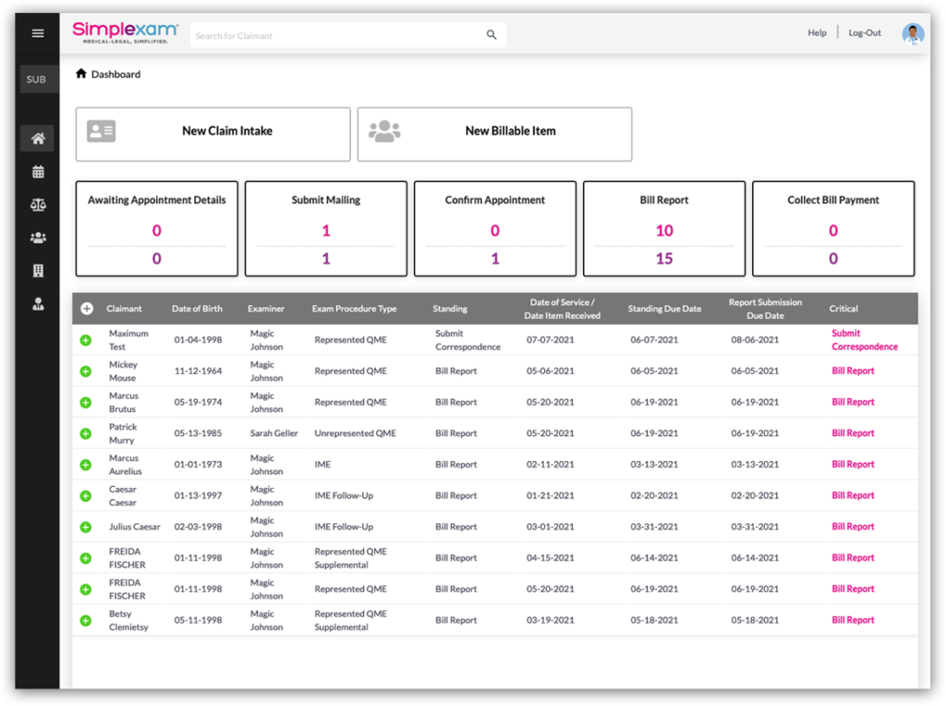Screen dimensions: 946x706
Task: Open the Collect Bill Payment card
Action: point(833,228)
